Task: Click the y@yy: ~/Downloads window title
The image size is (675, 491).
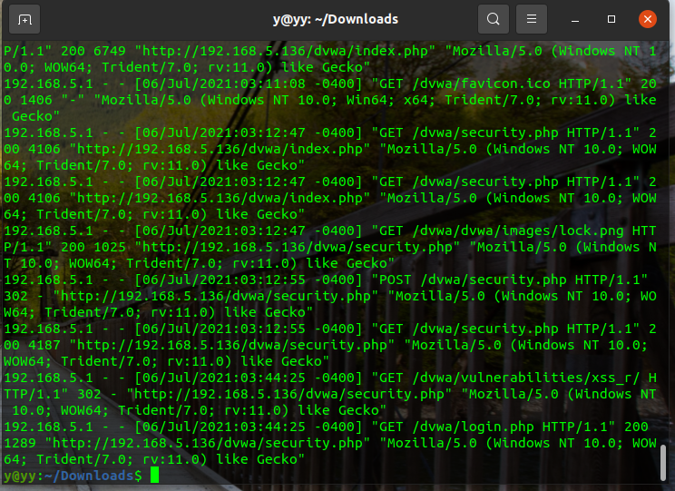Action: coord(336,19)
